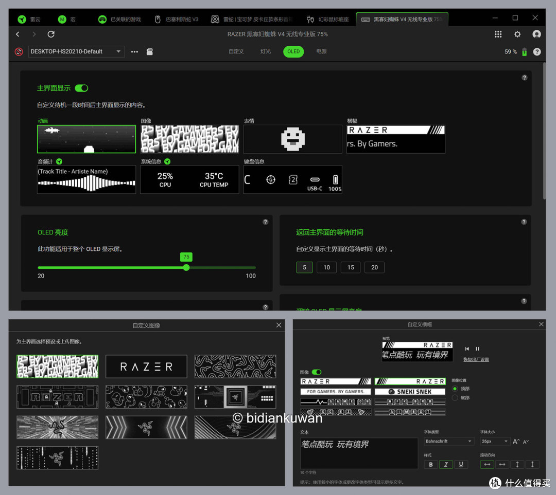Open help for 返回主界面的等待时间 panel
Image resolution: width=556 pixels, height=495 pixels.
click(x=524, y=222)
